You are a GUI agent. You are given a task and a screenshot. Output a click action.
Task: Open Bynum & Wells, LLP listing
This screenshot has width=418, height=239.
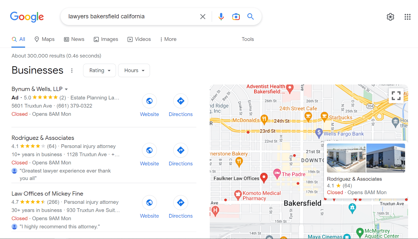pos(37,89)
